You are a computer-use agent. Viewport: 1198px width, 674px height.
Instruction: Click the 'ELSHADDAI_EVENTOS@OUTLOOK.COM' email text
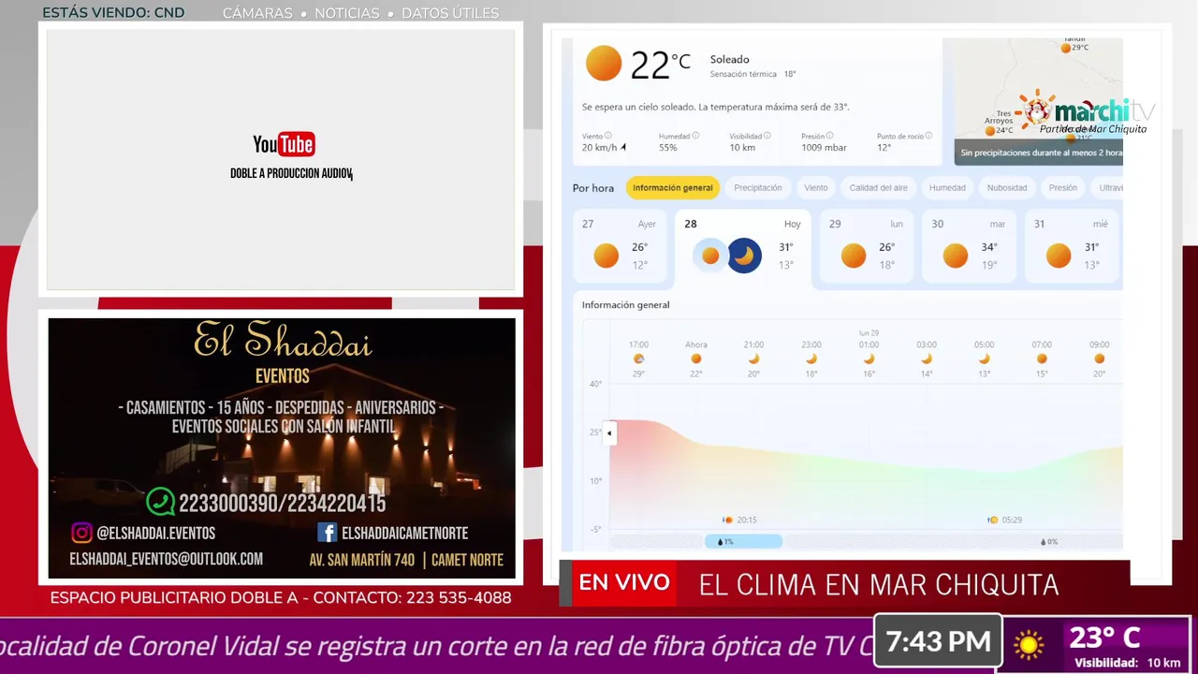coord(167,559)
